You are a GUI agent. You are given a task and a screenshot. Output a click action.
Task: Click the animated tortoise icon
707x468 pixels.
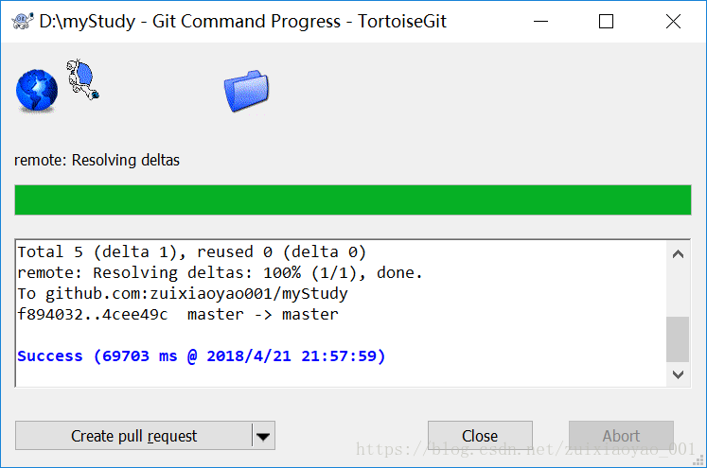click(x=82, y=79)
